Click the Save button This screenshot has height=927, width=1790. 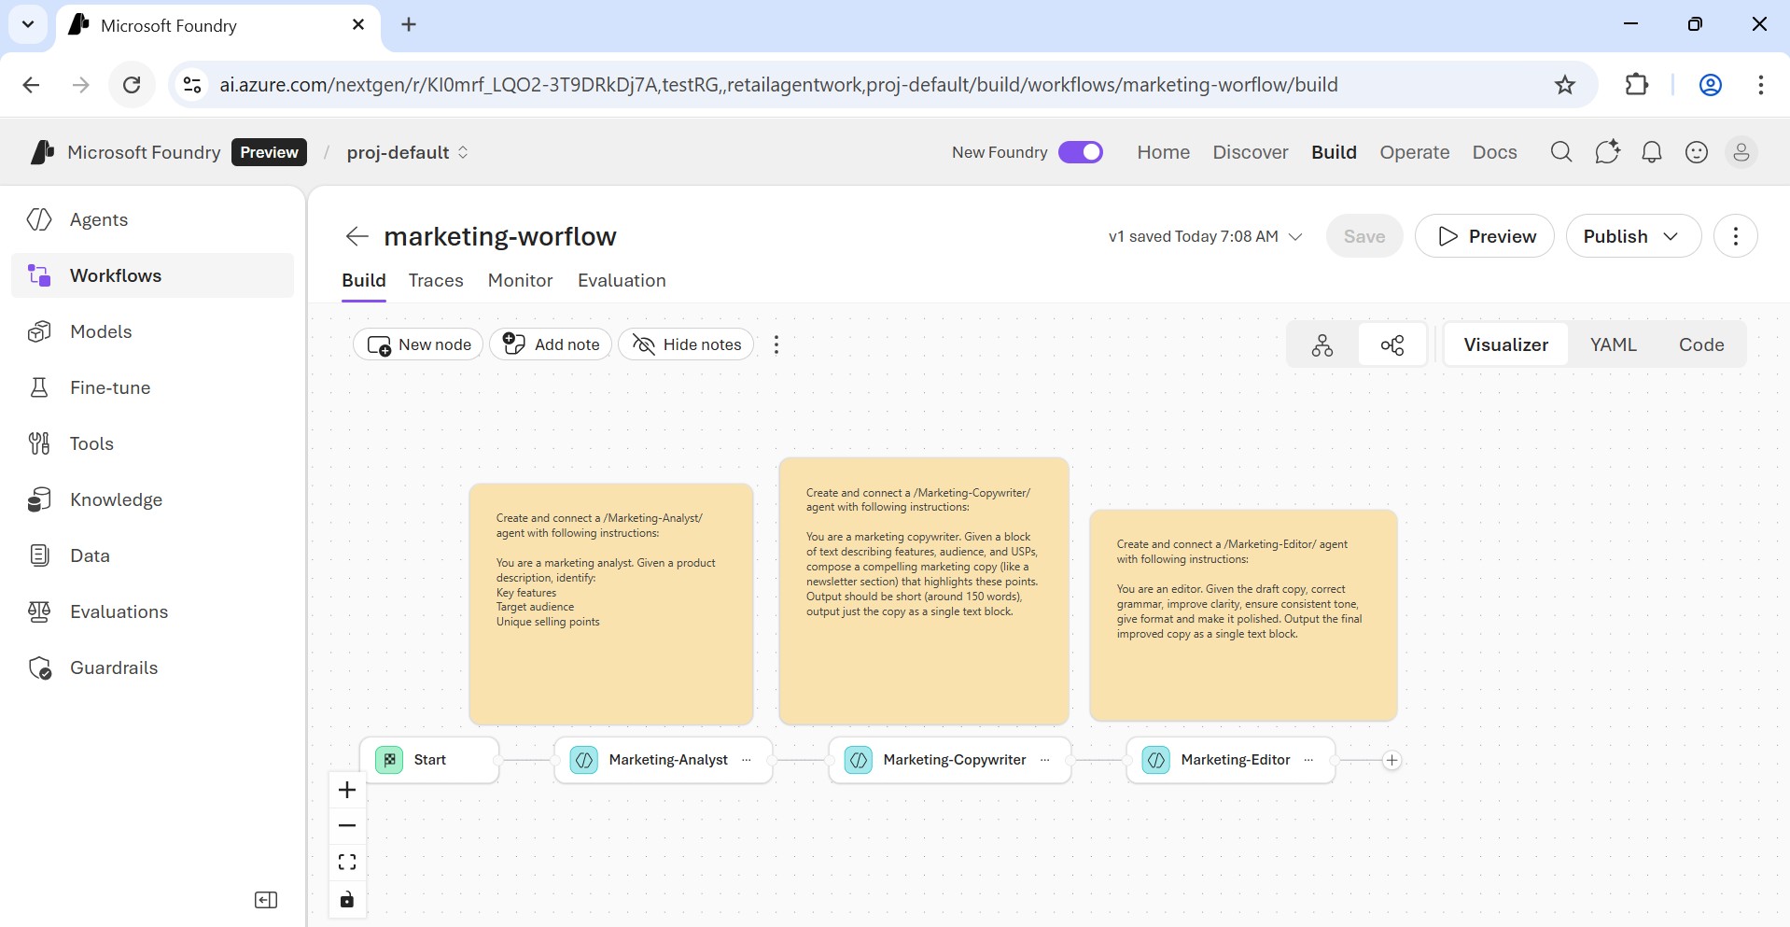1364,236
